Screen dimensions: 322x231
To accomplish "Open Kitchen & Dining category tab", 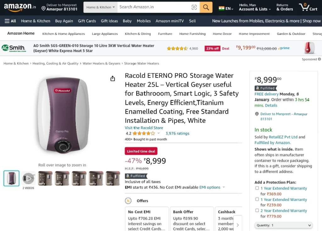I will click(x=138, y=34).
